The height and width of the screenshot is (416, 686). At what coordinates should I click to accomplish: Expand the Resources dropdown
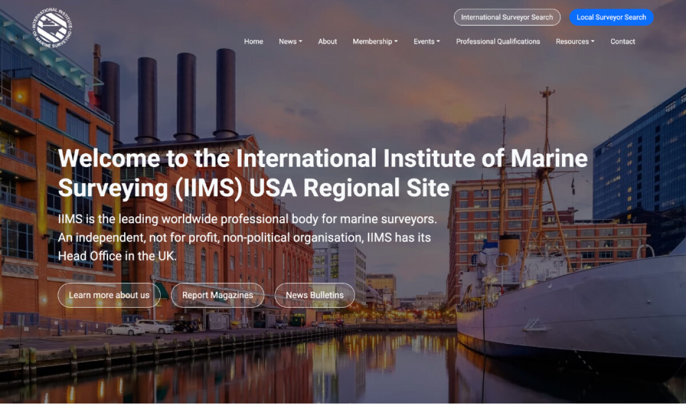point(575,41)
